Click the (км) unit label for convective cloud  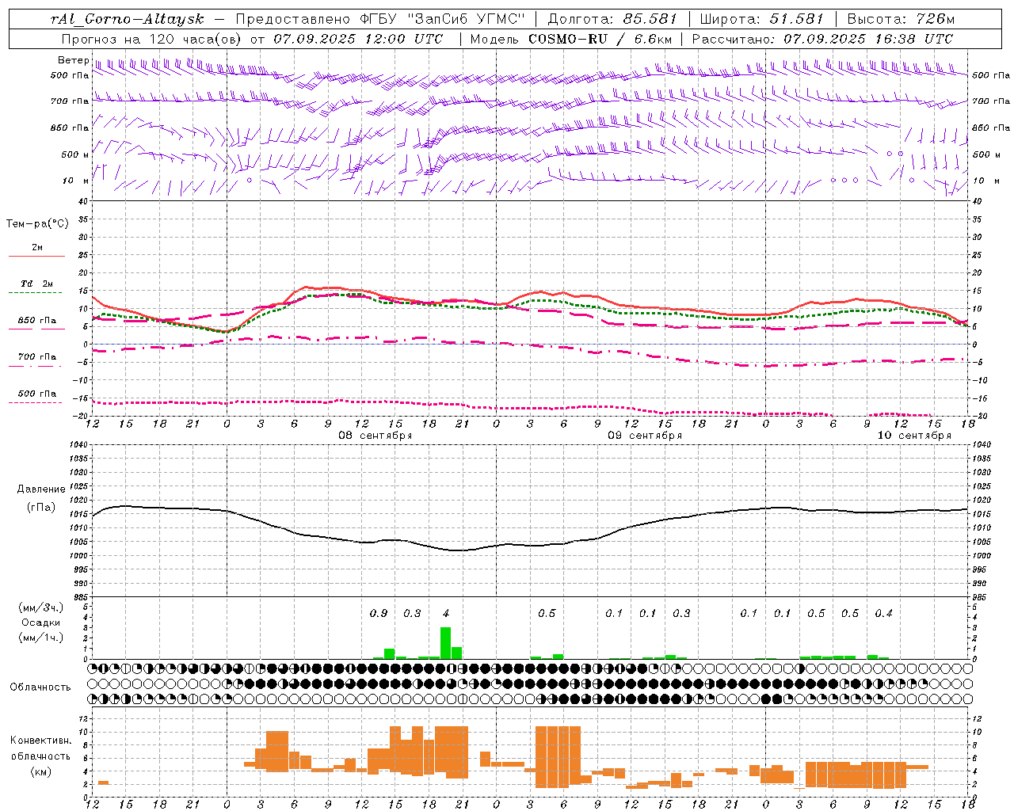coord(41,771)
